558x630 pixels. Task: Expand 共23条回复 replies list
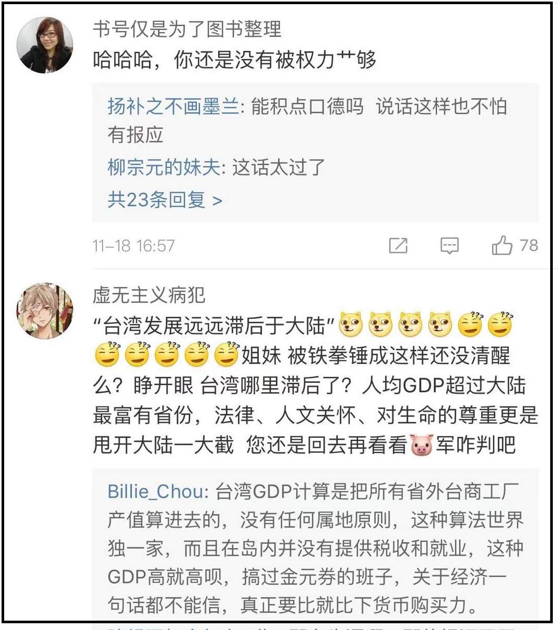tap(165, 199)
